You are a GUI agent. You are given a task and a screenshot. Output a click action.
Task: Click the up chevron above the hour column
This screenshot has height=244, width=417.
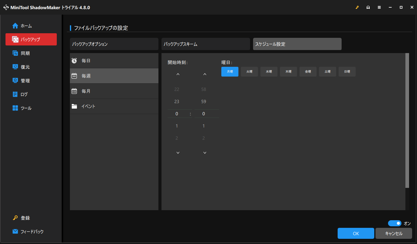pos(178,74)
